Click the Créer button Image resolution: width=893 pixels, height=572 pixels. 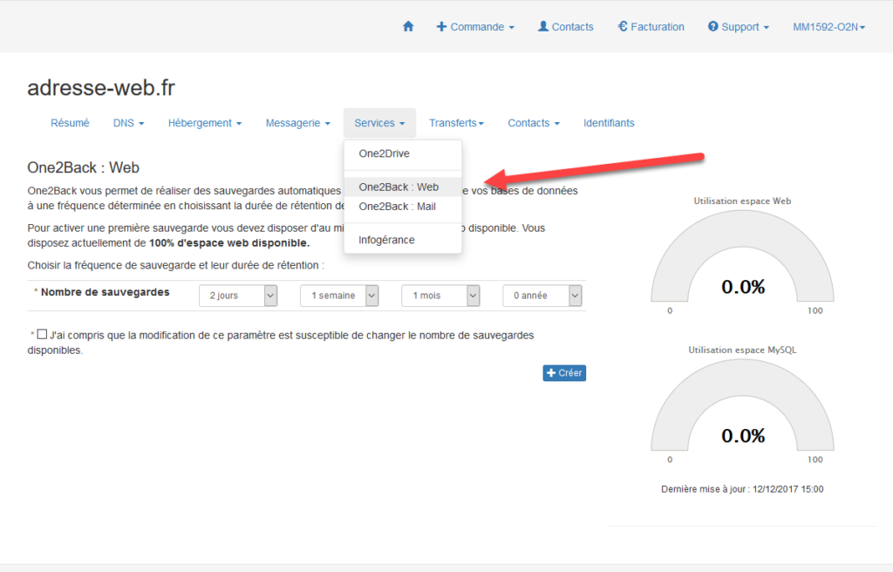tap(564, 373)
